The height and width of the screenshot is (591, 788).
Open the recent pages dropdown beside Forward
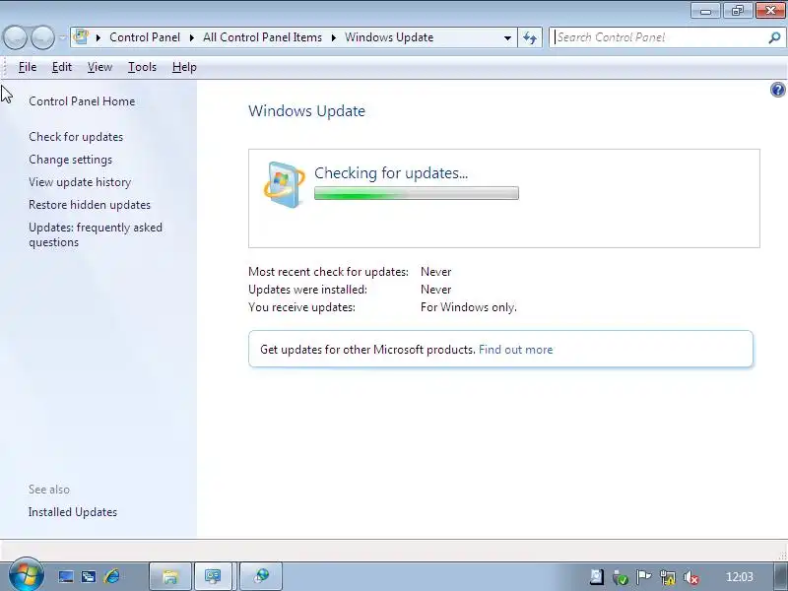click(62, 37)
